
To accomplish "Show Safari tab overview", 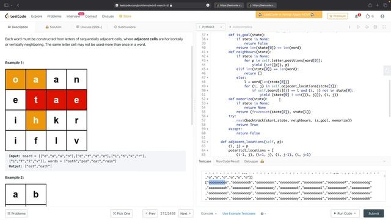I will [386, 5].
